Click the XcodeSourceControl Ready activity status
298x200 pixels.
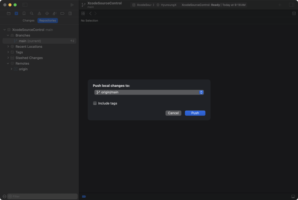(x=214, y=5)
